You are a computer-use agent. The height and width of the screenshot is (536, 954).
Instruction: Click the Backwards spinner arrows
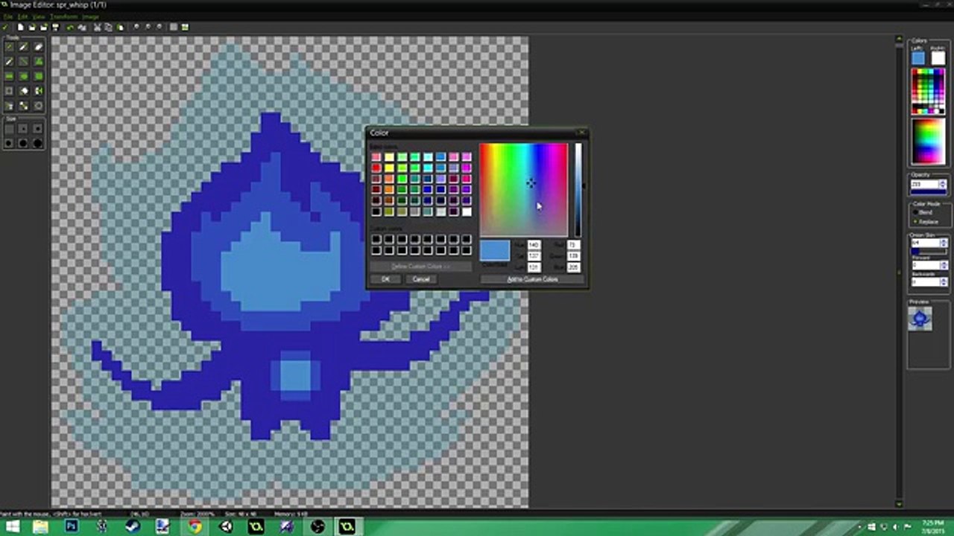(x=942, y=281)
